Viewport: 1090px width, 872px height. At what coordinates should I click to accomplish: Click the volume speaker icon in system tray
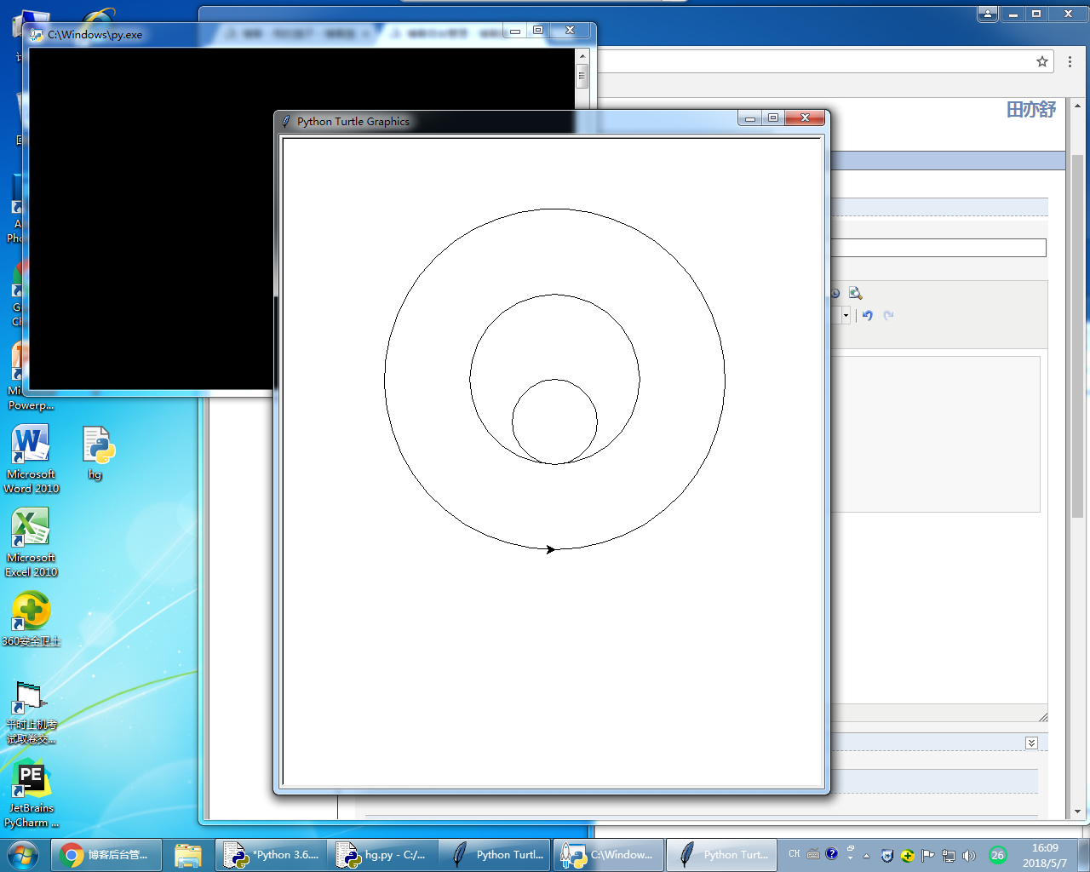coord(968,855)
